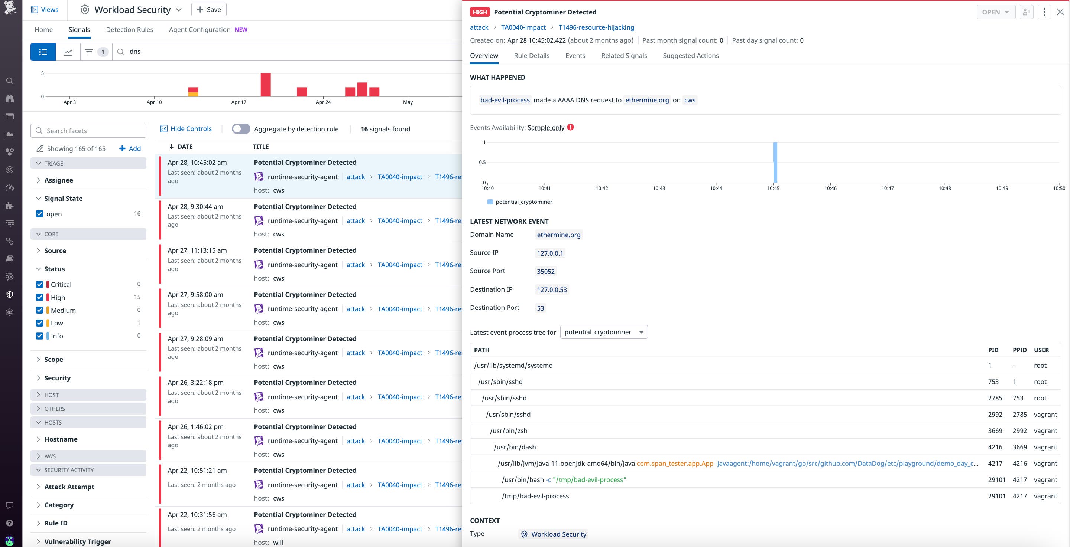Image resolution: width=1070 pixels, height=547 pixels.
Task: Click the search magnifier icon in left sidebar
Action: [10, 81]
